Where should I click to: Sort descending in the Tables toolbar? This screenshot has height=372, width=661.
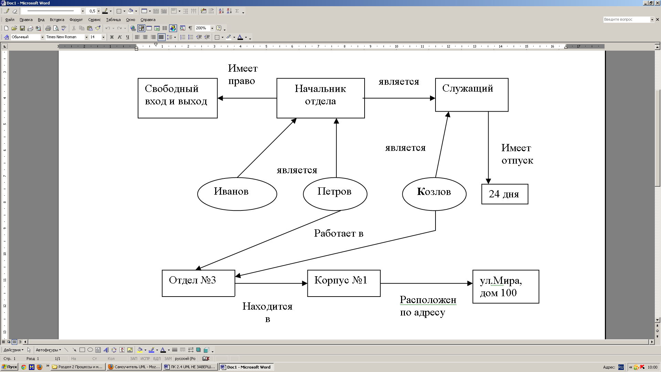click(229, 11)
